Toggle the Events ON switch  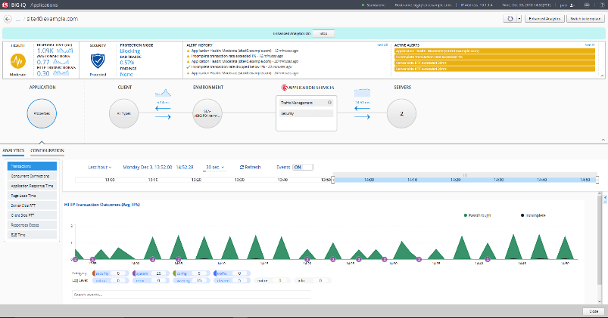pos(303,167)
